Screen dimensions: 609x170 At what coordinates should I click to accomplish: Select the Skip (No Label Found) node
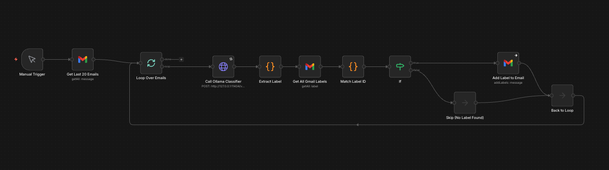click(465, 103)
